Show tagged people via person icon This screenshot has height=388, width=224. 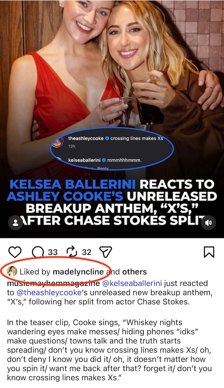coord(16,222)
